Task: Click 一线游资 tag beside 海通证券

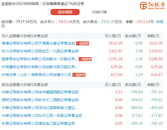Action: pos(83,43)
